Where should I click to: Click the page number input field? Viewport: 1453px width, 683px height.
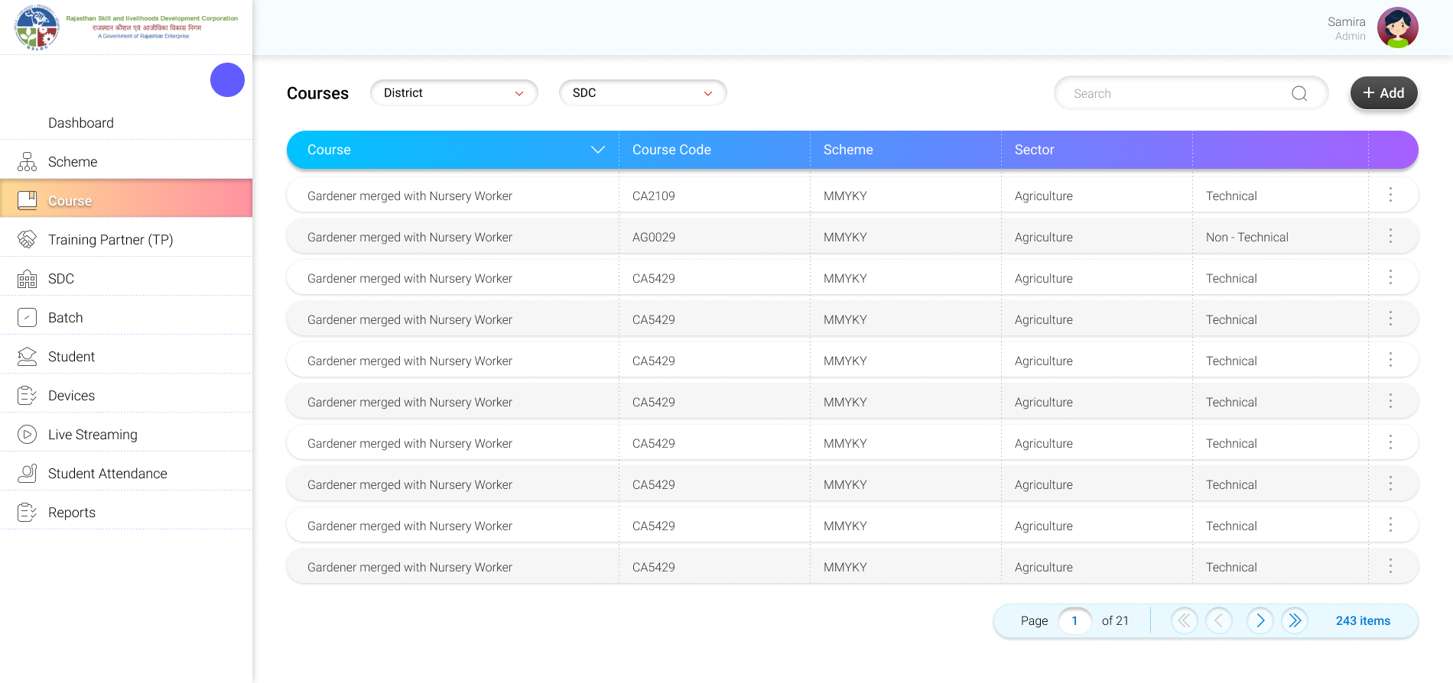(x=1074, y=620)
